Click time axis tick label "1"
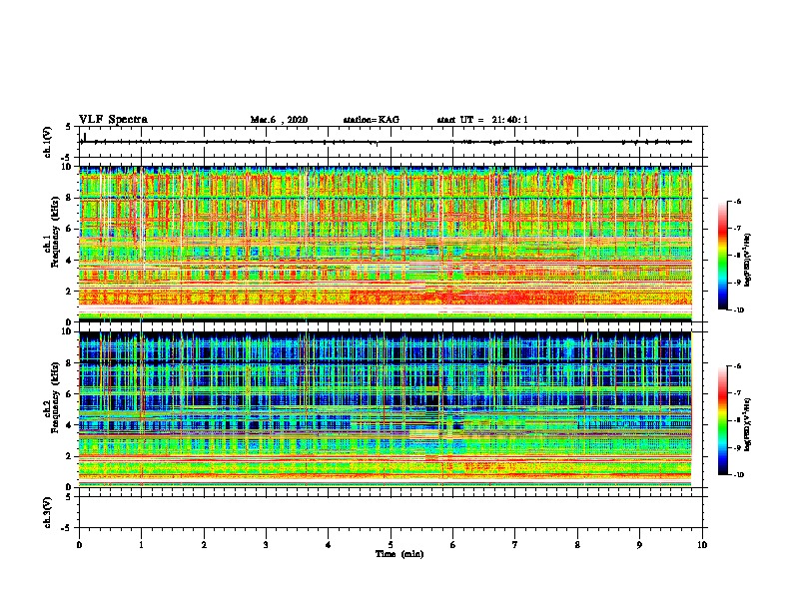Screen dimensions: 791x611 (141, 545)
